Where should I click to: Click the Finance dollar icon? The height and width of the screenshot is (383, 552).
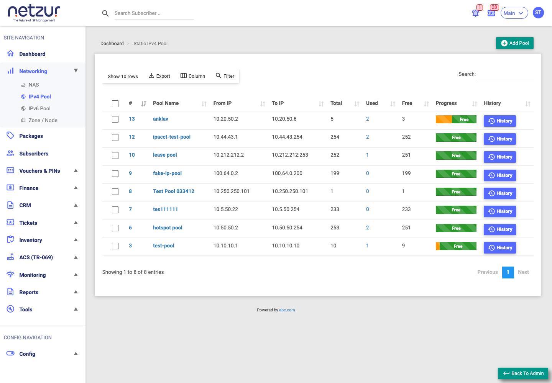(x=10, y=188)
